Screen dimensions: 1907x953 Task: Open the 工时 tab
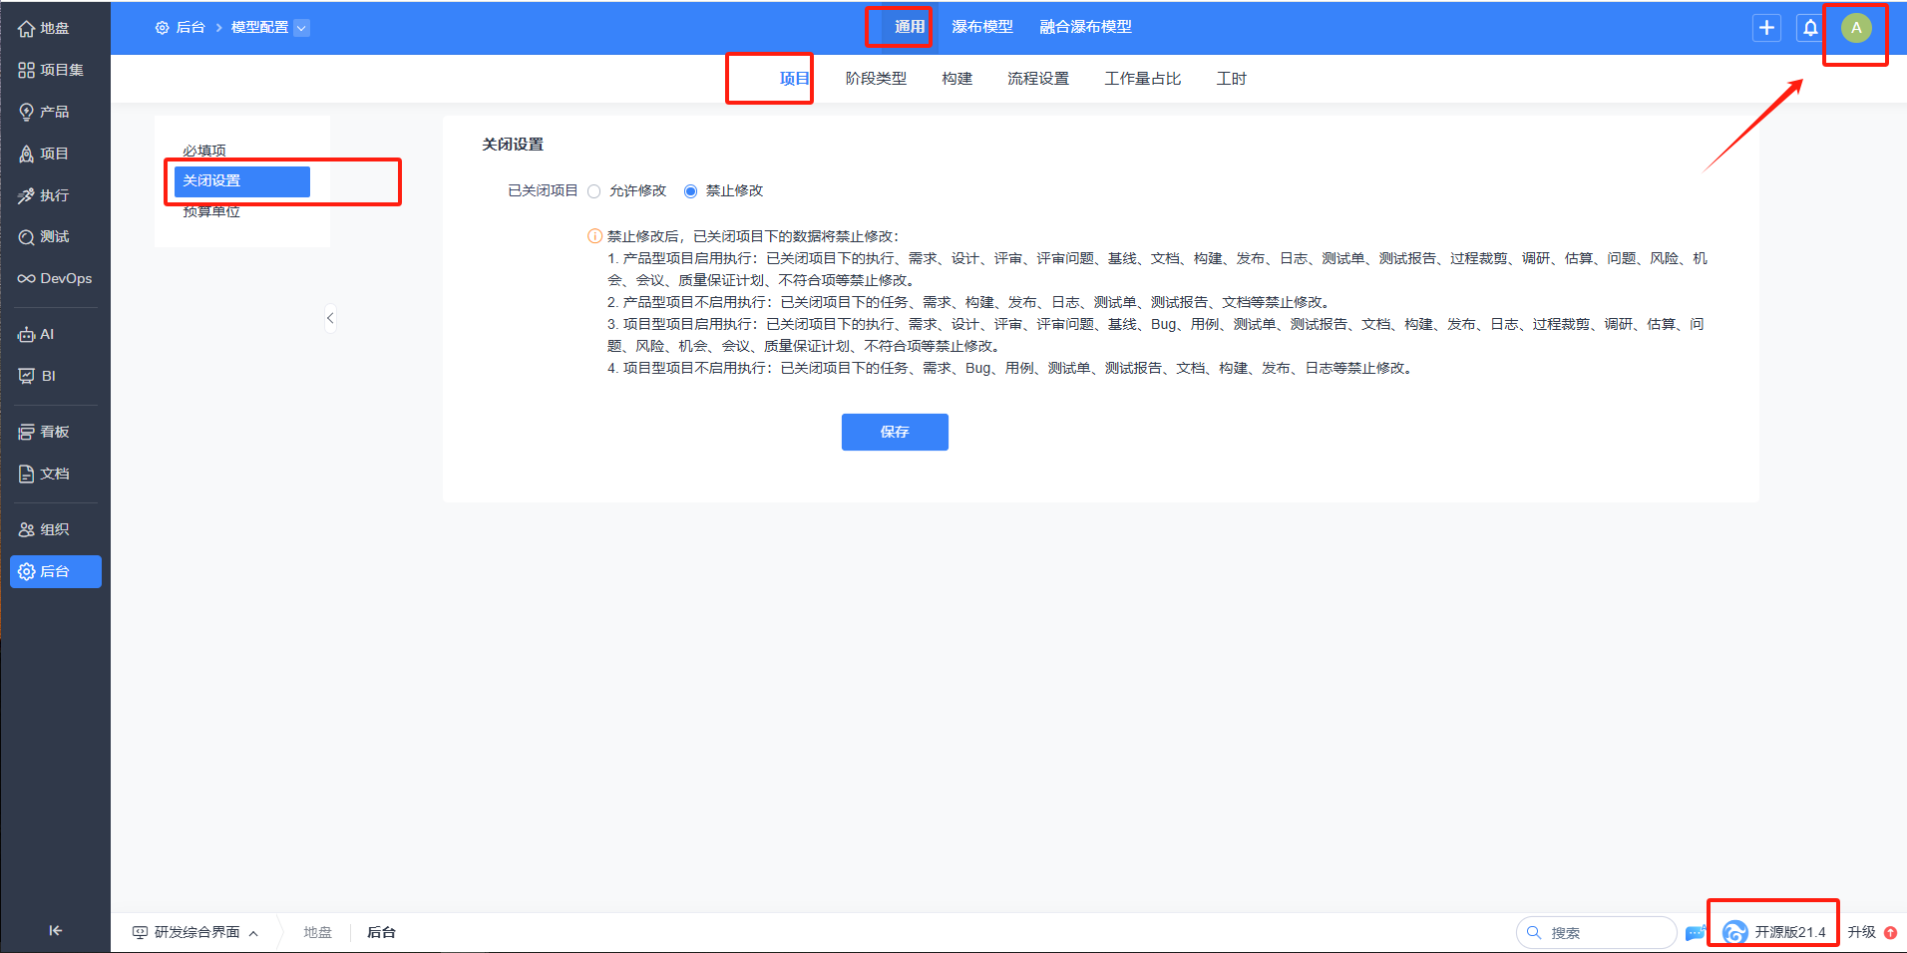click(x=1231, y=79)
